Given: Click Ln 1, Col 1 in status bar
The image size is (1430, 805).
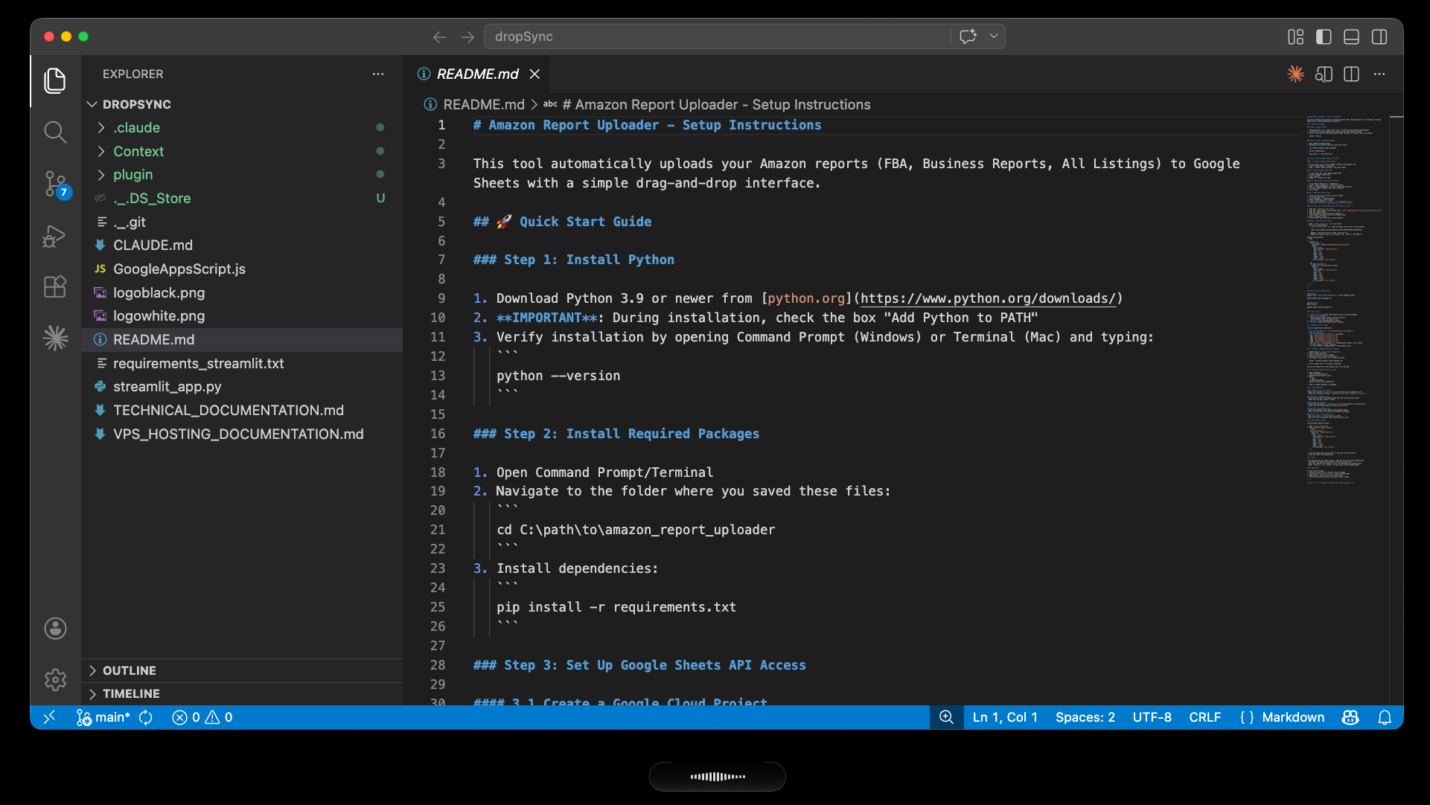Looking at the screenshot, I should tap(1005, 717).
